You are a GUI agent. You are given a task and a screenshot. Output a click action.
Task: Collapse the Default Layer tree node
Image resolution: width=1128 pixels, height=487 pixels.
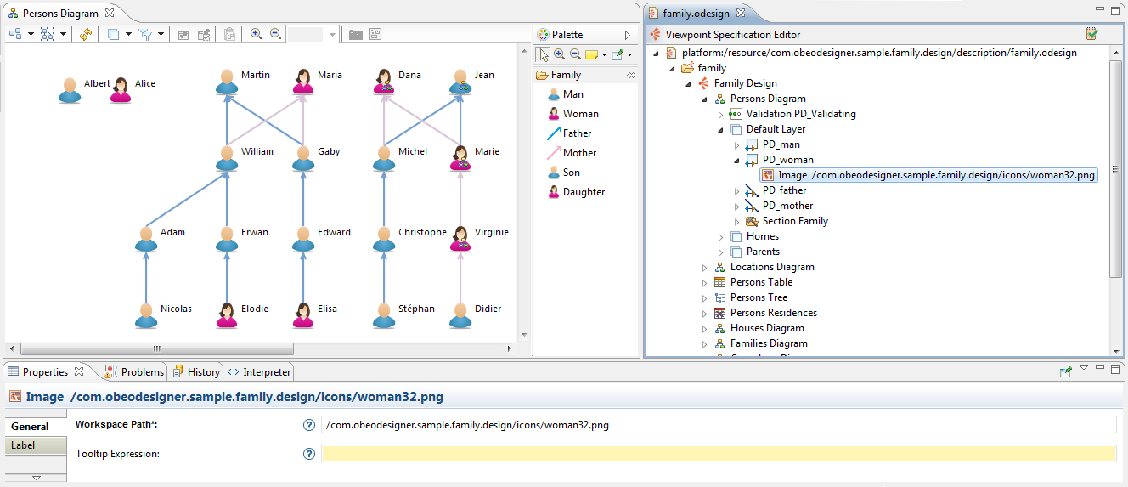coord(720,130)
